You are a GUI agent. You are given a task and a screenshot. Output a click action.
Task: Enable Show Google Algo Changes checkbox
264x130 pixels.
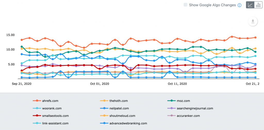click(185, 5)
